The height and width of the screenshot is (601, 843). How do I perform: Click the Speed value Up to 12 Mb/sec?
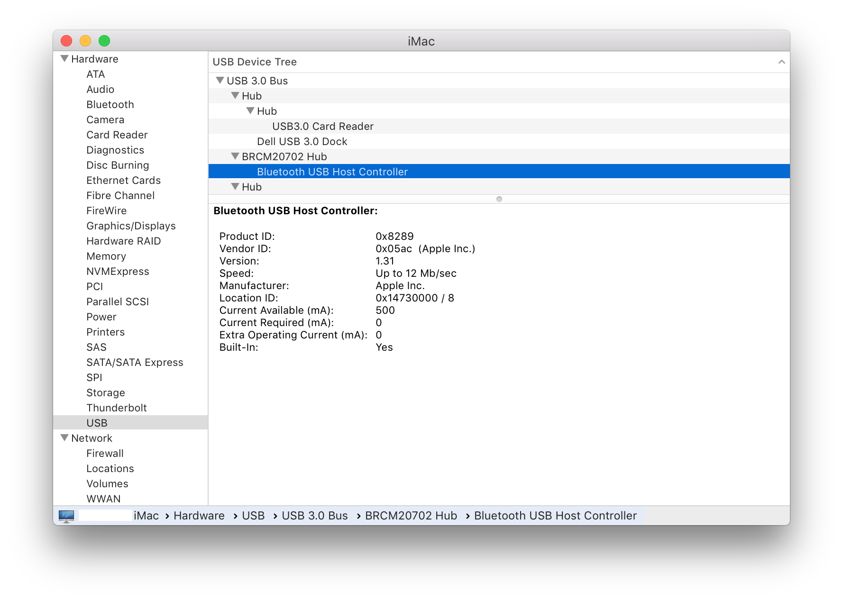(x=416, y=273)
